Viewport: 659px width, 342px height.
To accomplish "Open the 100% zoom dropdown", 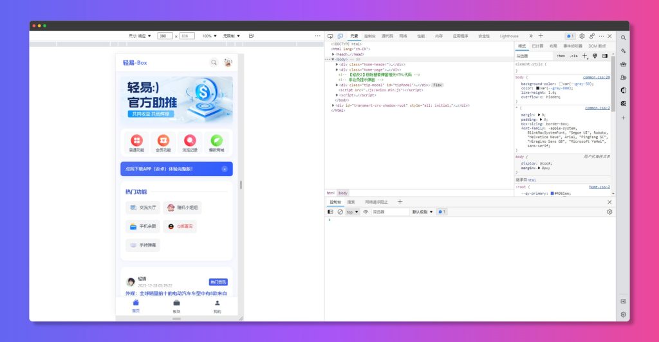I will pos(210,36).
